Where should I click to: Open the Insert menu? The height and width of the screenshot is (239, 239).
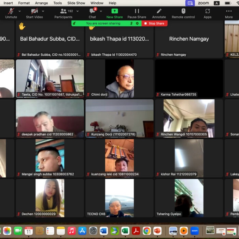click(8, 3)
